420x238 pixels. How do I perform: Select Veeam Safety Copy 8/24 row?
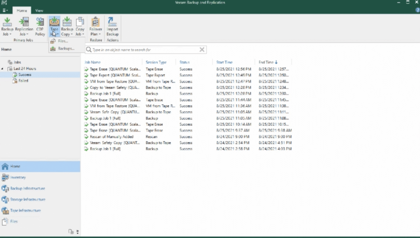pos(188,143)
